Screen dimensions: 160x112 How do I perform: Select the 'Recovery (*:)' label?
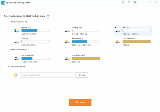click(x=77, y=39)
